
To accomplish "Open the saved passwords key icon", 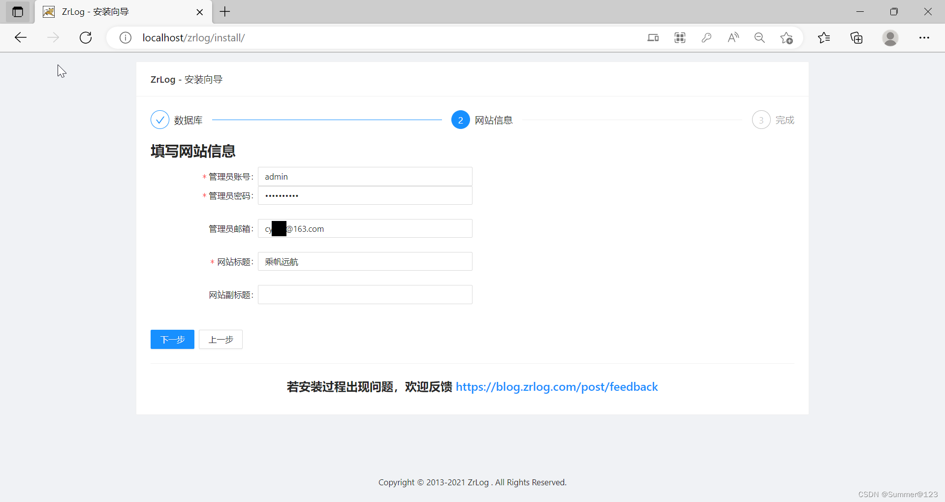I will [706, 37].
